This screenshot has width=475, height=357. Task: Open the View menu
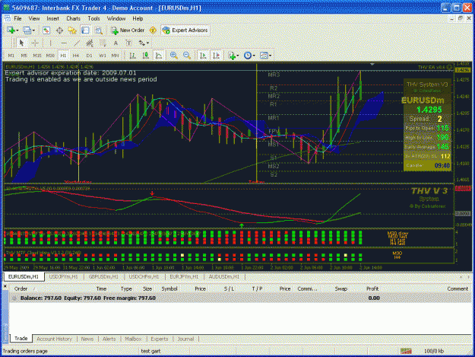click(34, 19)
